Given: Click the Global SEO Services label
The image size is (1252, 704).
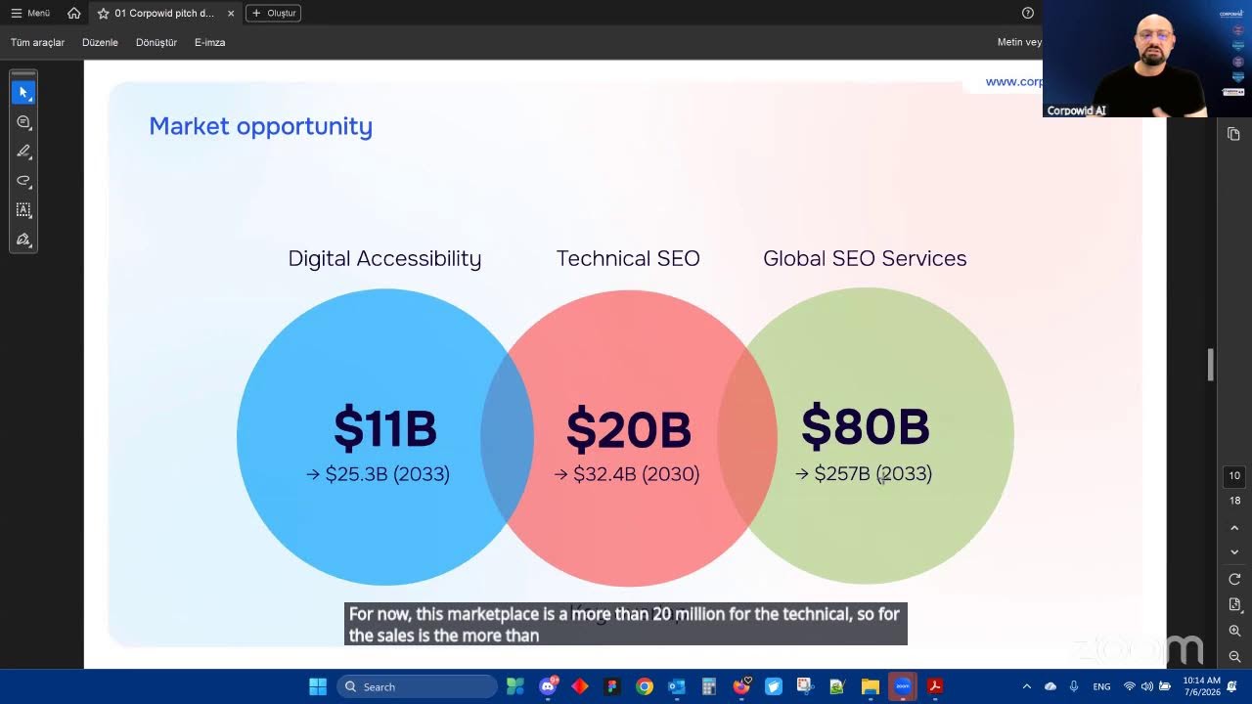Looking at the screenshot, I should pos(865,258).
